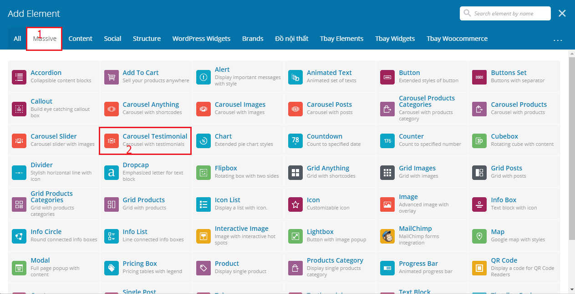Screen dimensions: 575x294
Task: Click the Carousel Posts icon
Action: coord(295,109)
